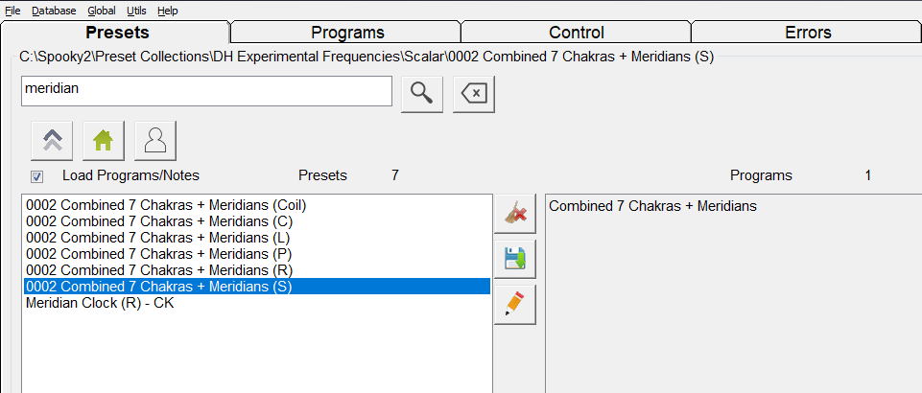Select the Chakras + Meridians (Coil) preset

pos(166,205)
